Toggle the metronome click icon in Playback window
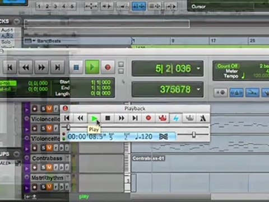The image size is (269, 202). click(x=203, y=118)
